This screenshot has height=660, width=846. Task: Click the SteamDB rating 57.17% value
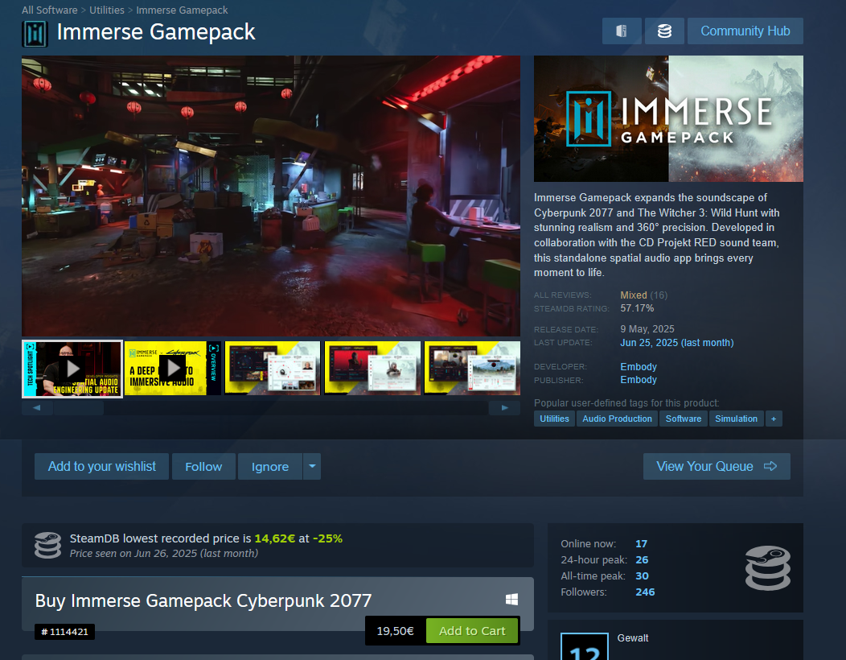[x=637, y=308]
